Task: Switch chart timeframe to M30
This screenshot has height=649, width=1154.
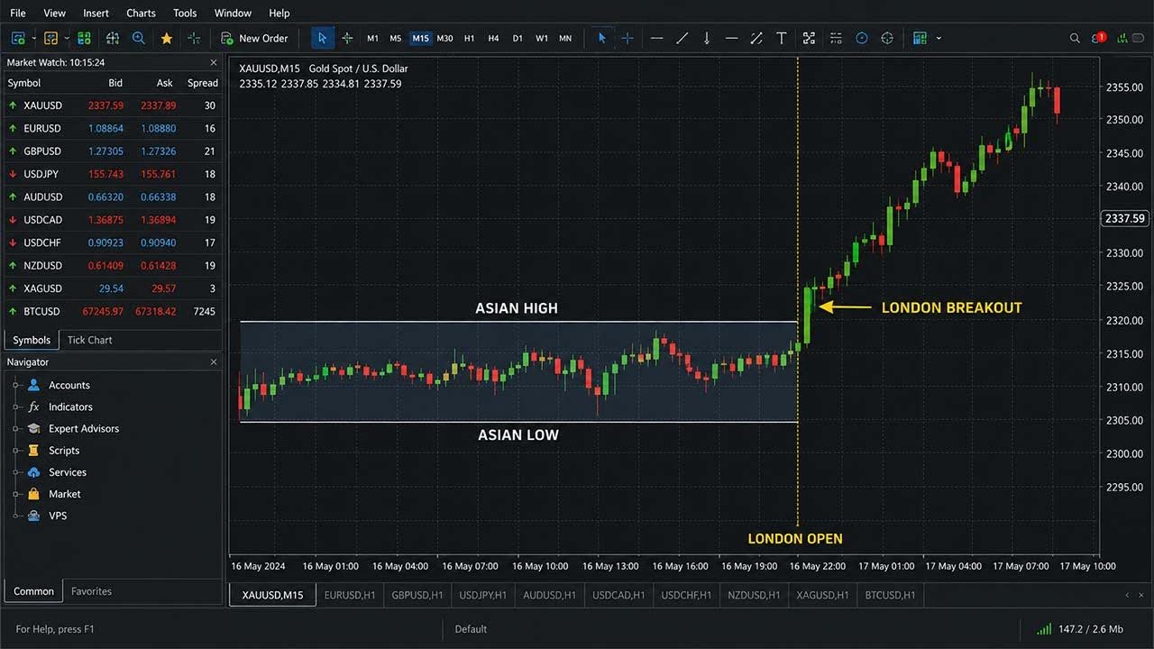Action: click(444, 38)
